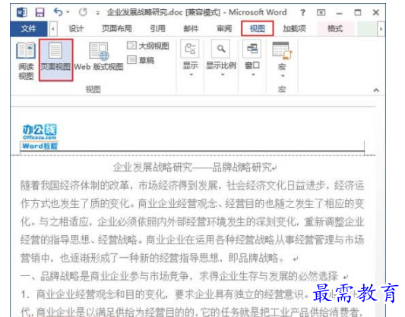This screenshot has width=405, height=317.
Task: Click the line starting 营销中，也逐渐形成
Action: (x=153, y=258)
